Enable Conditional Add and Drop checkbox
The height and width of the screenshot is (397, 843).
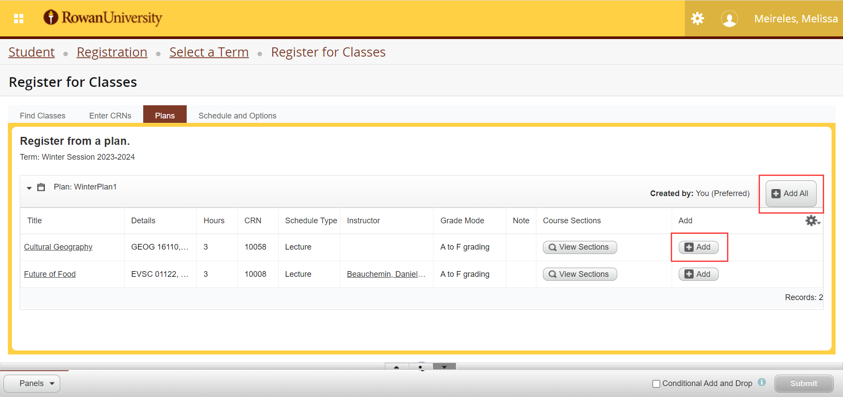[x=656, y=384]
